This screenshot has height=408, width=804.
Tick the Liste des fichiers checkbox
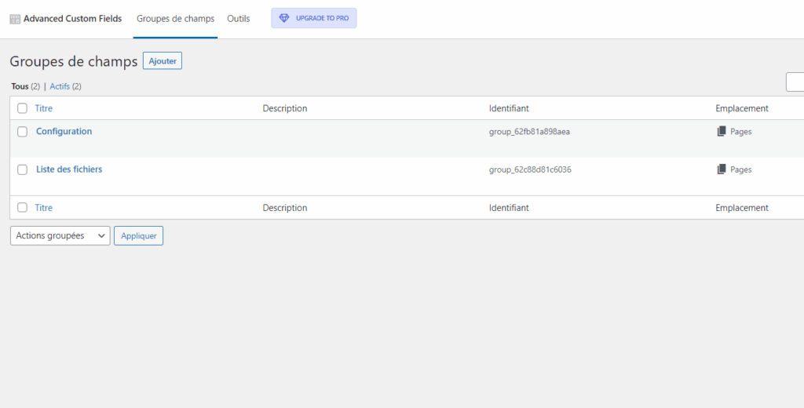click(x=23, y=169)
